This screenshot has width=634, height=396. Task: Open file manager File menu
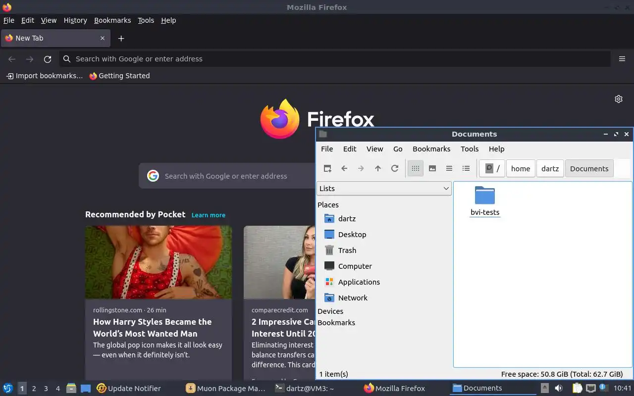[x=327, y=149]
